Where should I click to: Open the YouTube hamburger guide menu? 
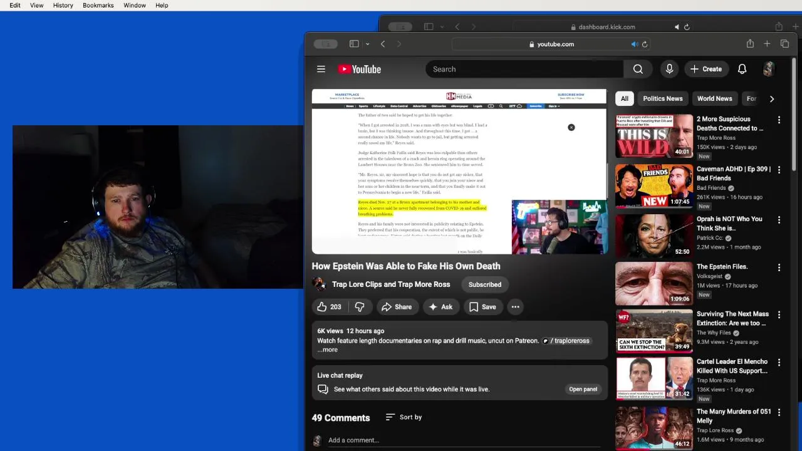coord(321,69)
